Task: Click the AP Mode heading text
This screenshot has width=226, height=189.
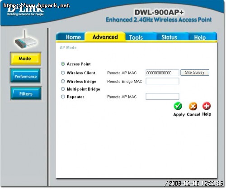Action: (68, 48)
